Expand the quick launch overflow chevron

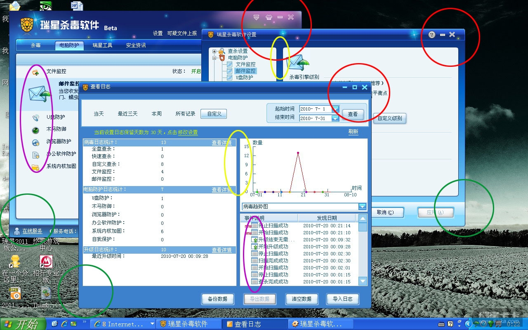click(x=85, y=322)
